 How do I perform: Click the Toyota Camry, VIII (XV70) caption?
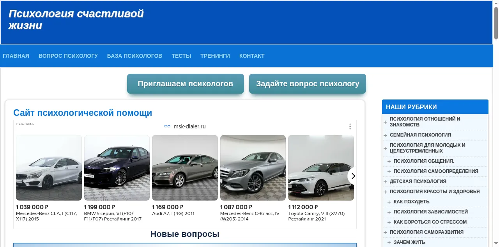(x=317, y=216)
